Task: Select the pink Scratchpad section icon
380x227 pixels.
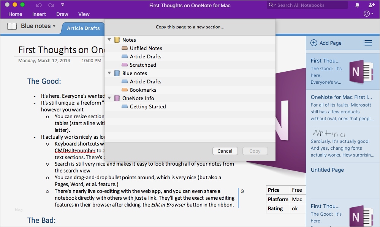Action: (125, 65)
